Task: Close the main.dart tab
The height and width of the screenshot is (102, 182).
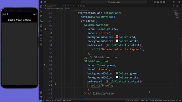Action: [54, 6]
